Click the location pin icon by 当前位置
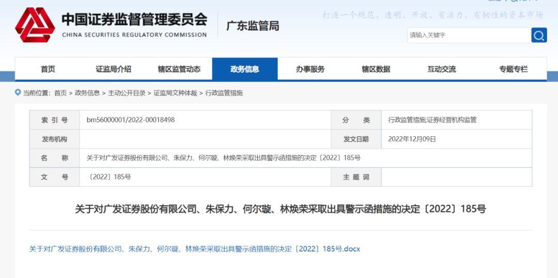Screen dimensions: 558x278 [x=18, y=93]
